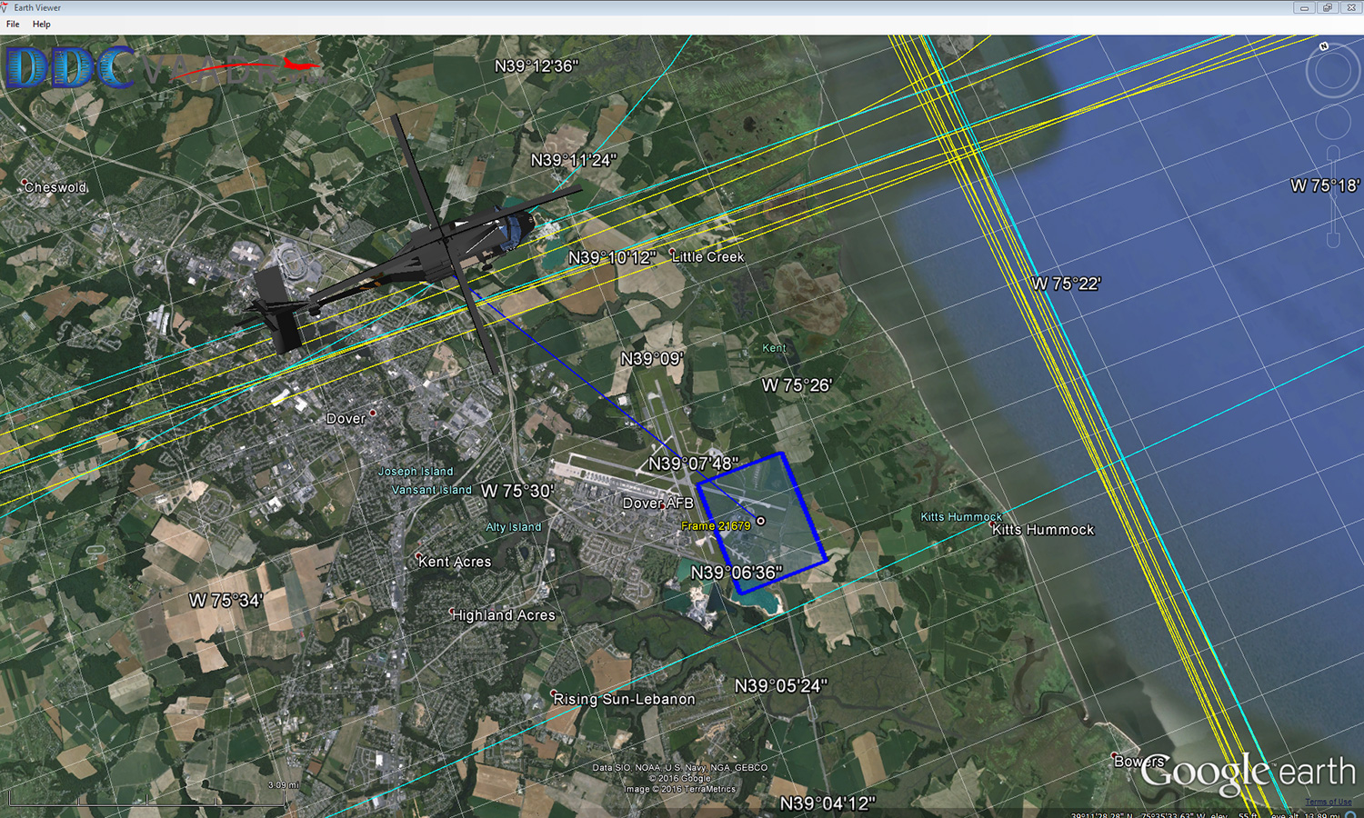Click zoom-in end of zoom slider

click(1333, 153)
